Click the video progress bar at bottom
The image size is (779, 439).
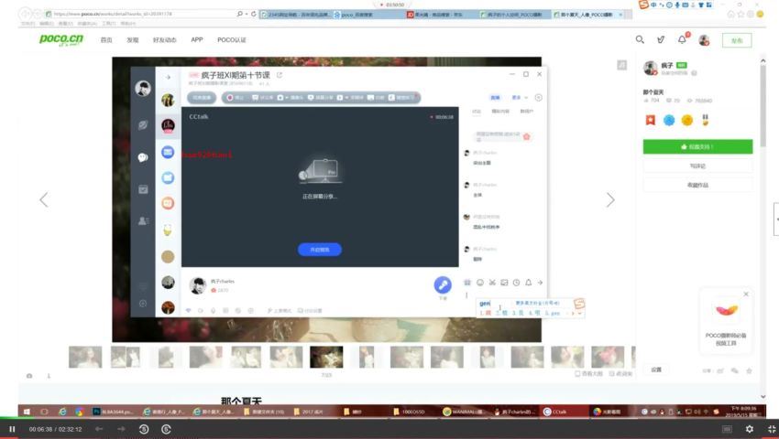click(x=389, y=418)
